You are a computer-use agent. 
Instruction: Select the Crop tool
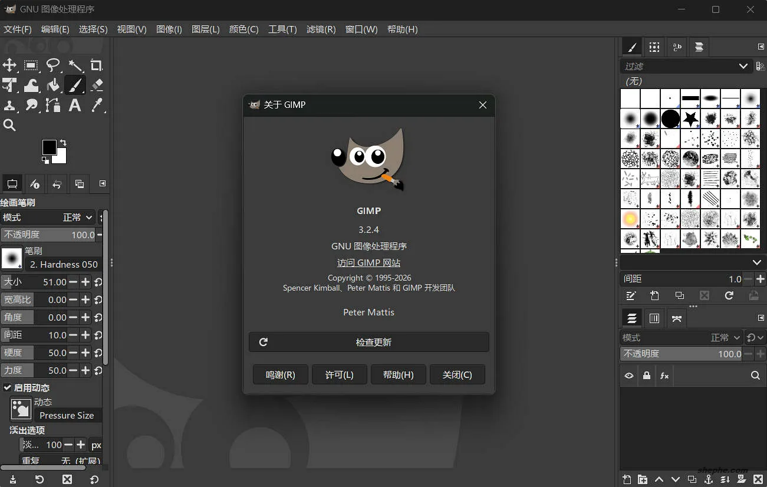97,65
